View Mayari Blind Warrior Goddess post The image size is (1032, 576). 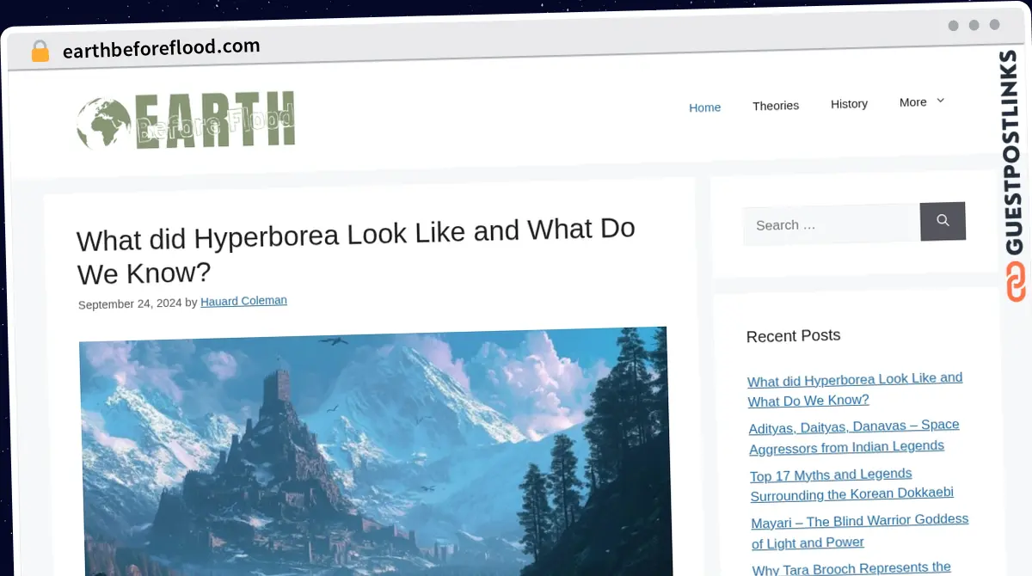(x=858, y=530)
